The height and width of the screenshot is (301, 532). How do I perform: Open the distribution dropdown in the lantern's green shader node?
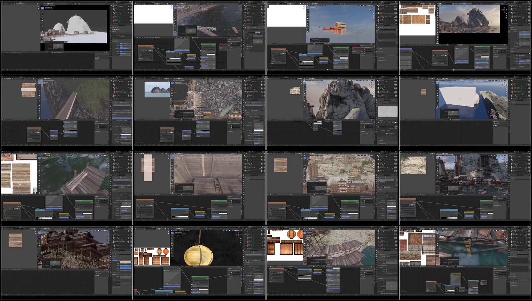click(x=200, y=280)
